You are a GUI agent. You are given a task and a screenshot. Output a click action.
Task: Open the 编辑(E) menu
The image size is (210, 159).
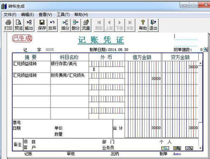27,15
